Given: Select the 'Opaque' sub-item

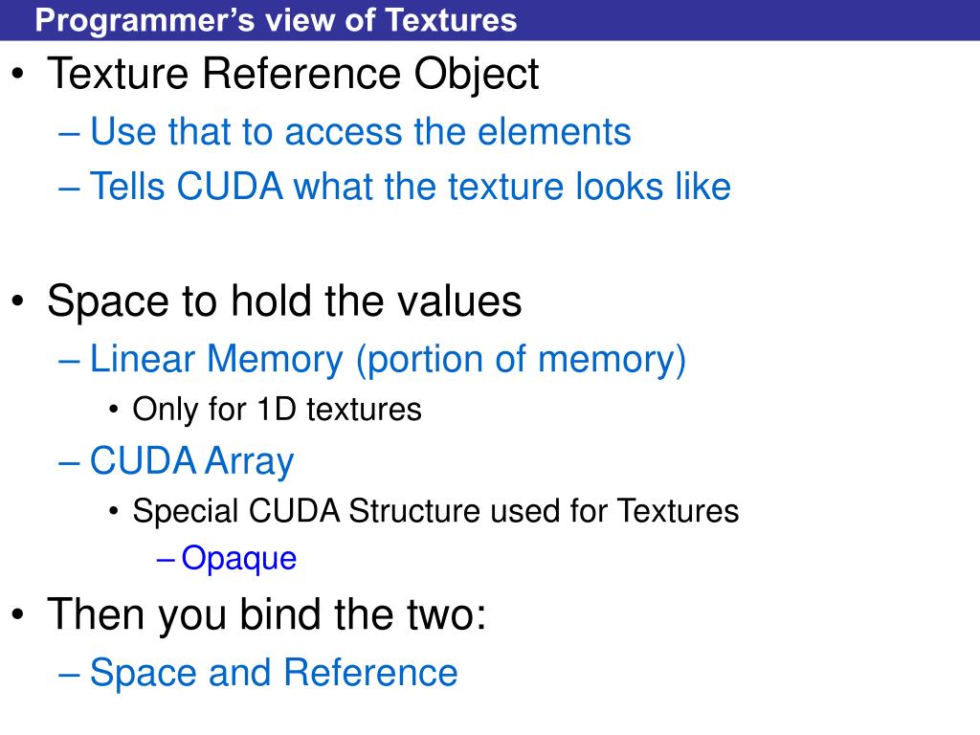Looking at the screenshot, I should (x=238, y=558).
